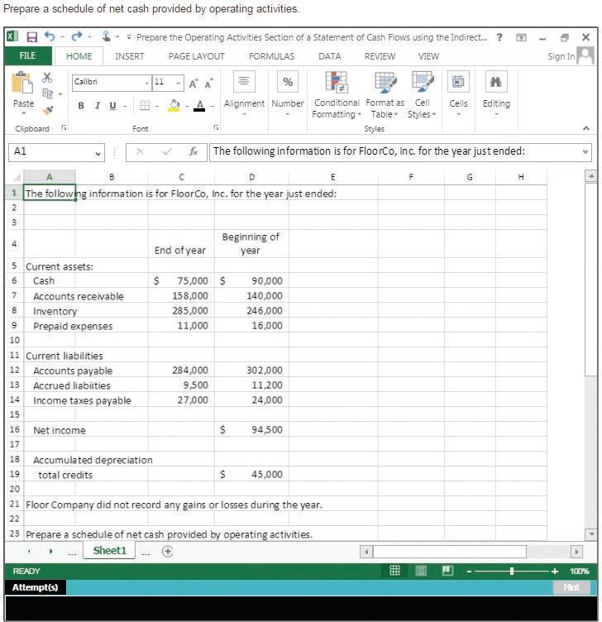Click the vertical scrollbar down arrow
602x622 pixels.
pos(591,534)
